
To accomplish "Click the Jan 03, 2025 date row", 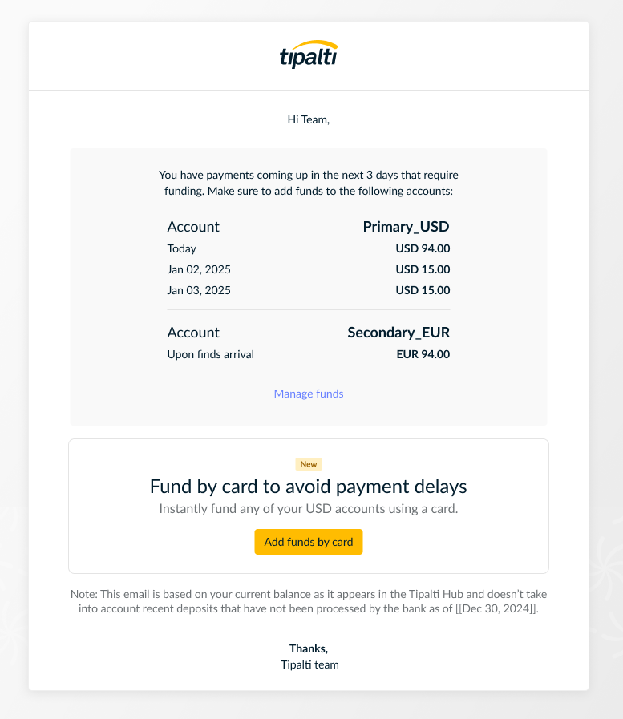I will click(308, 290).
